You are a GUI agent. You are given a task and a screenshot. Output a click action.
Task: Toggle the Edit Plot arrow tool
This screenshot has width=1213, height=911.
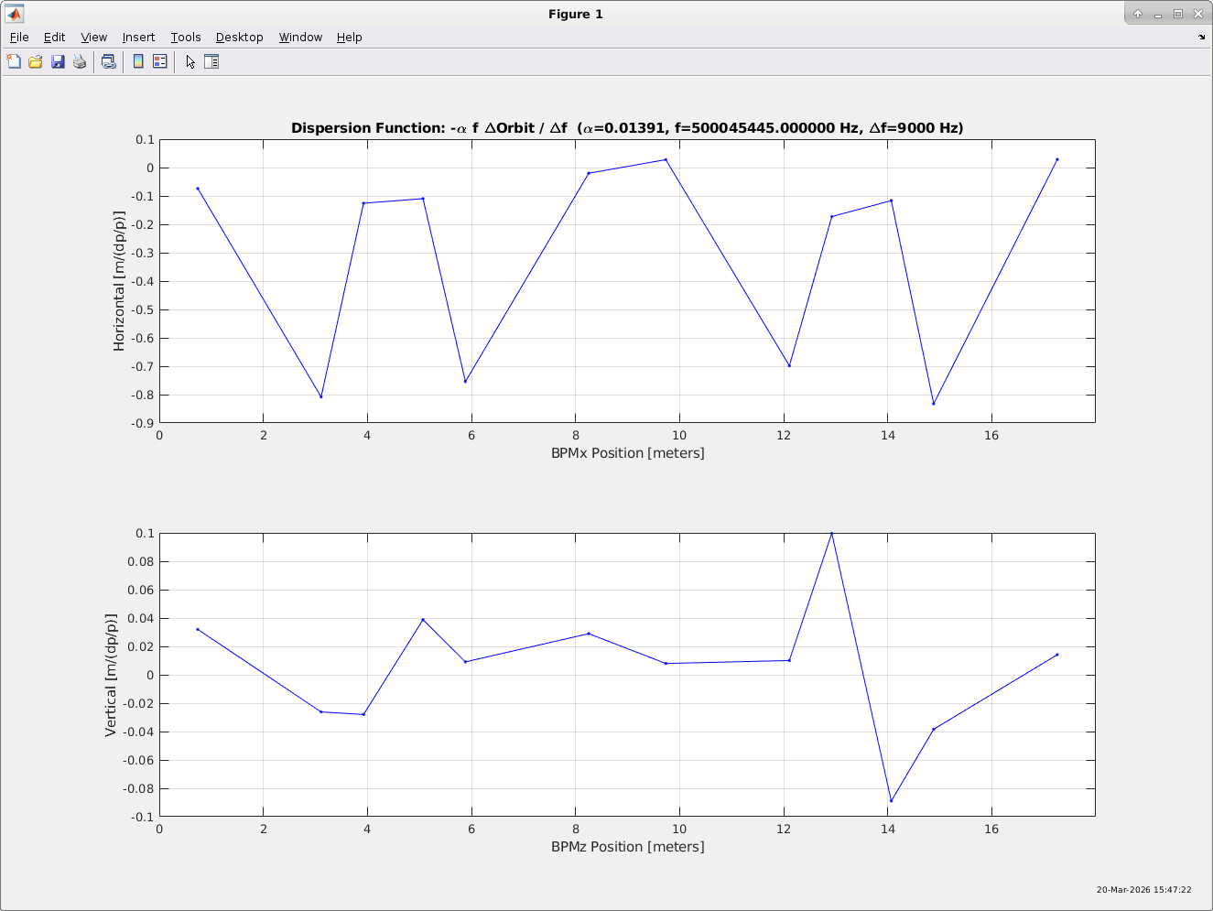tap(190, 62)
